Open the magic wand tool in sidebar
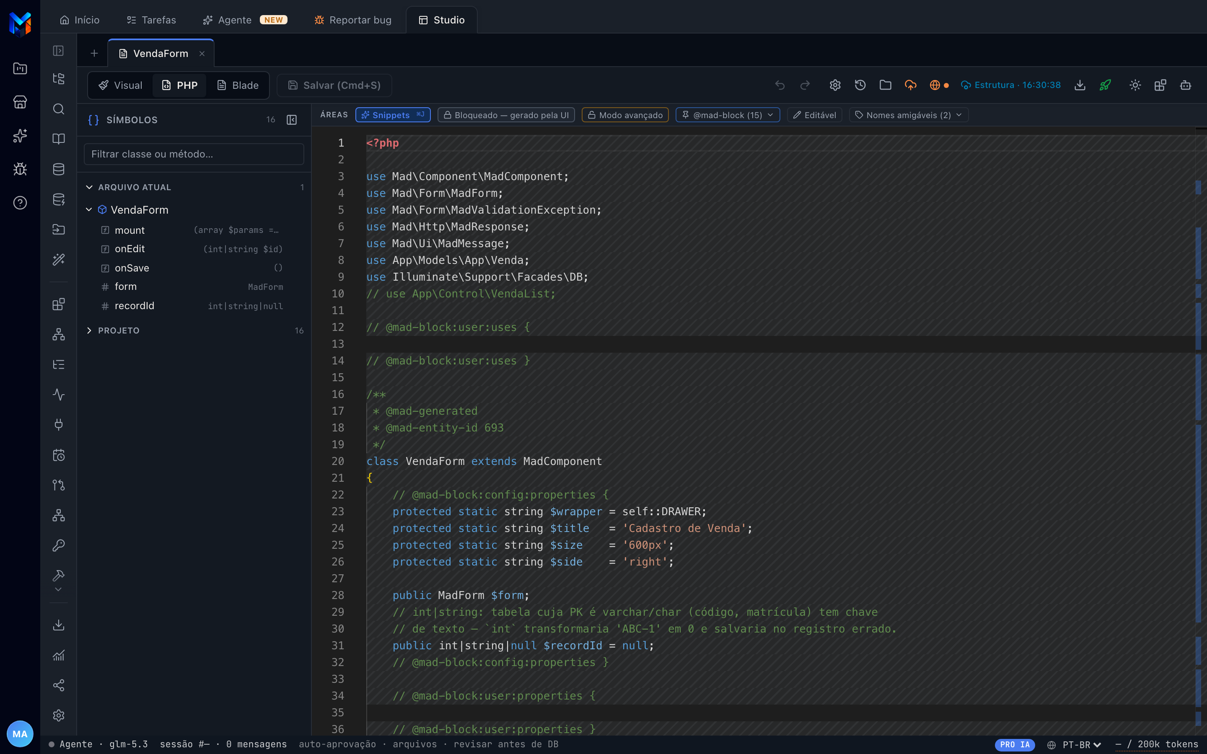This screenshot has width=1207, height=754. (59, 259)
